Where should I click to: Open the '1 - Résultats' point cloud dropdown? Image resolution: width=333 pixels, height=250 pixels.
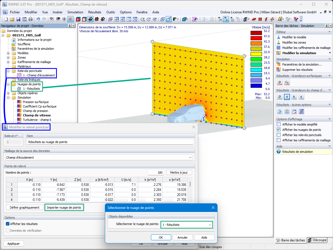(x=210, y=225)
